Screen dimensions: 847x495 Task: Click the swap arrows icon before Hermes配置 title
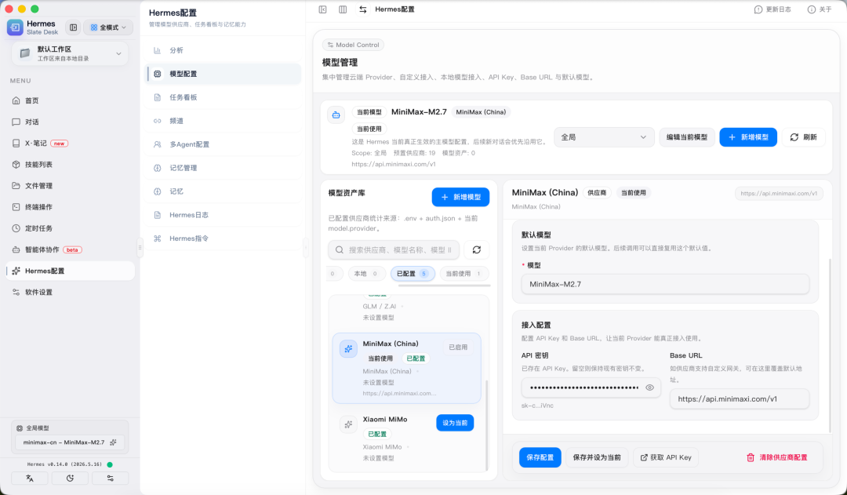click(363, 9)
